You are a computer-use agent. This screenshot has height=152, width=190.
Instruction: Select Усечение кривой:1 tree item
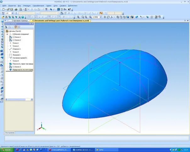point(20,58)
